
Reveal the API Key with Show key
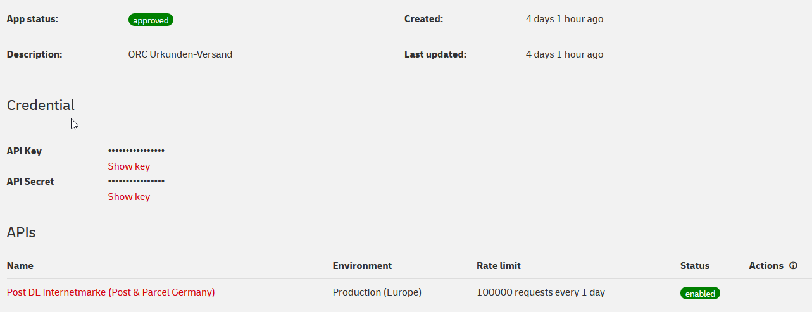click(129, 166)
